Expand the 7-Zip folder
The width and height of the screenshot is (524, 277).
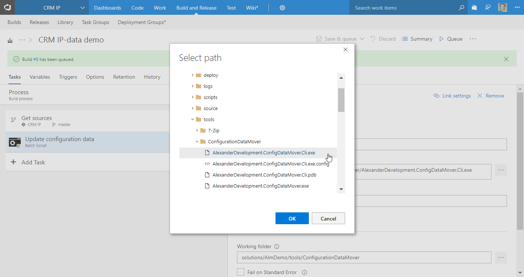(197, 130)
